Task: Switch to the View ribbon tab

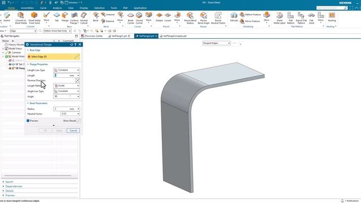Action: tap(71, 8)
